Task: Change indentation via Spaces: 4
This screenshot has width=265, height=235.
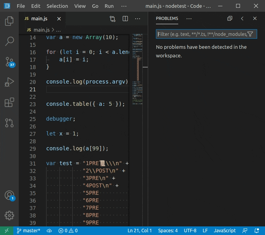Action: click(x=168, y=231)
